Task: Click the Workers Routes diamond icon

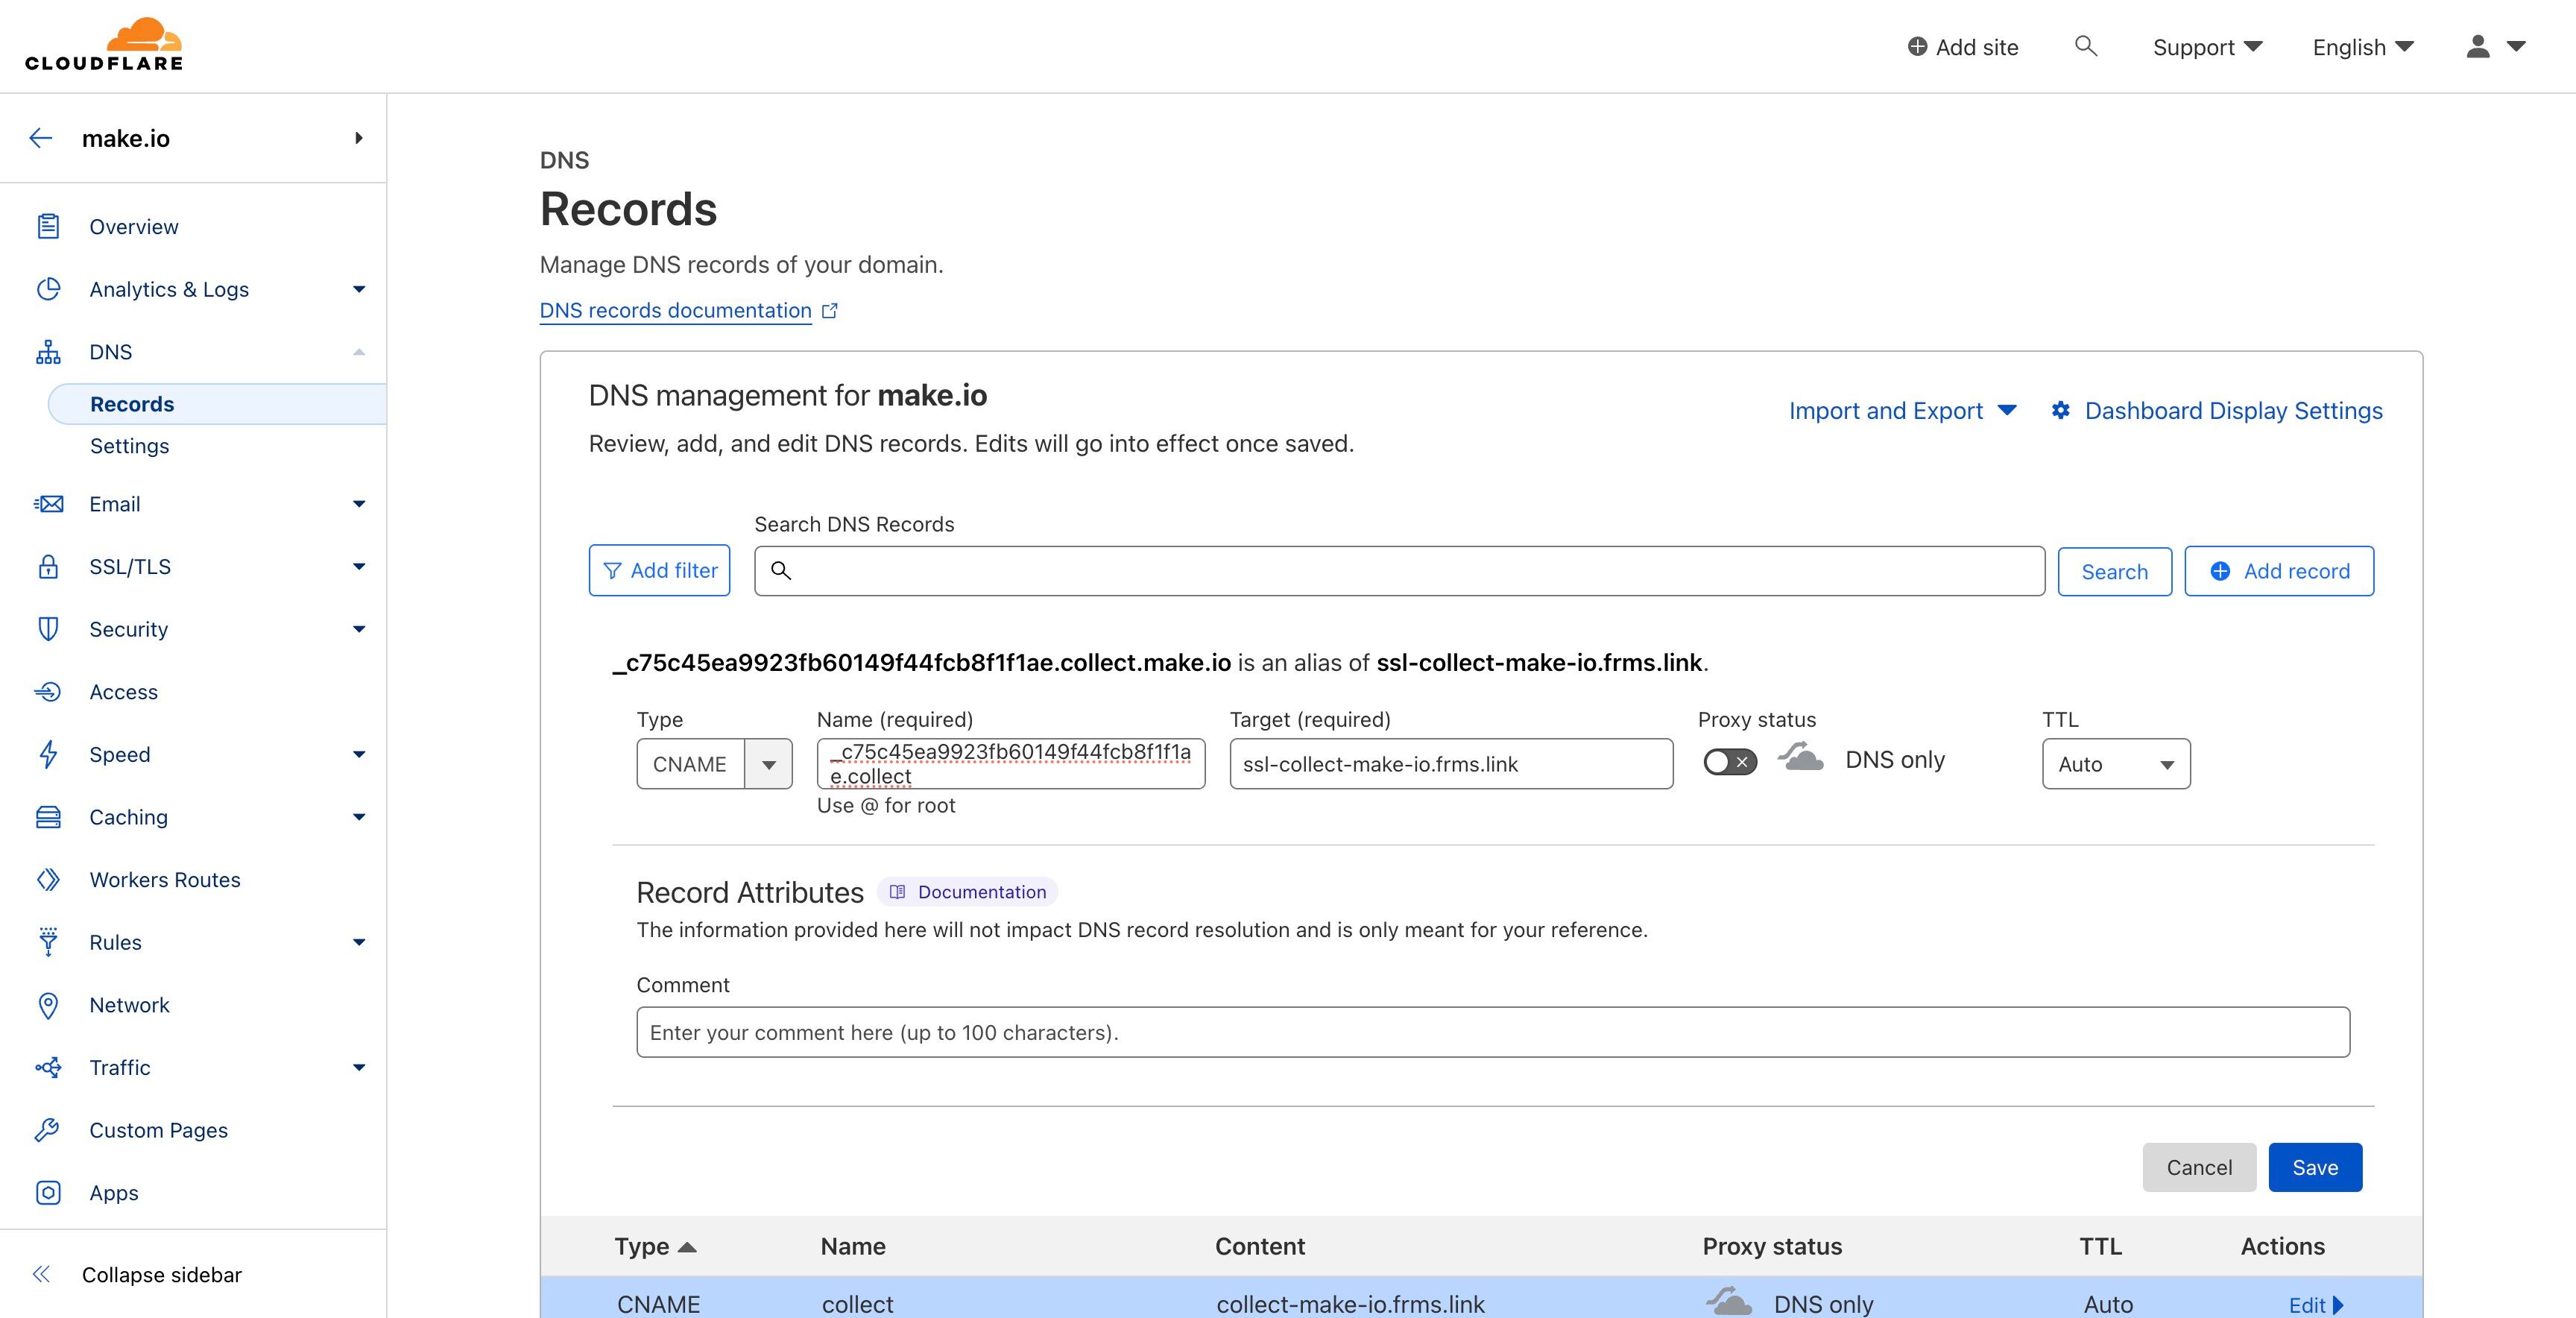Action: point(48,880)
